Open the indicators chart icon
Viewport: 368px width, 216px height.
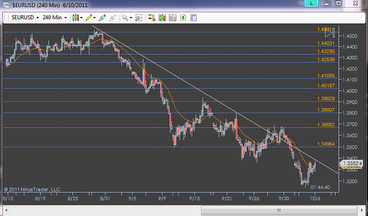(173, 18)
